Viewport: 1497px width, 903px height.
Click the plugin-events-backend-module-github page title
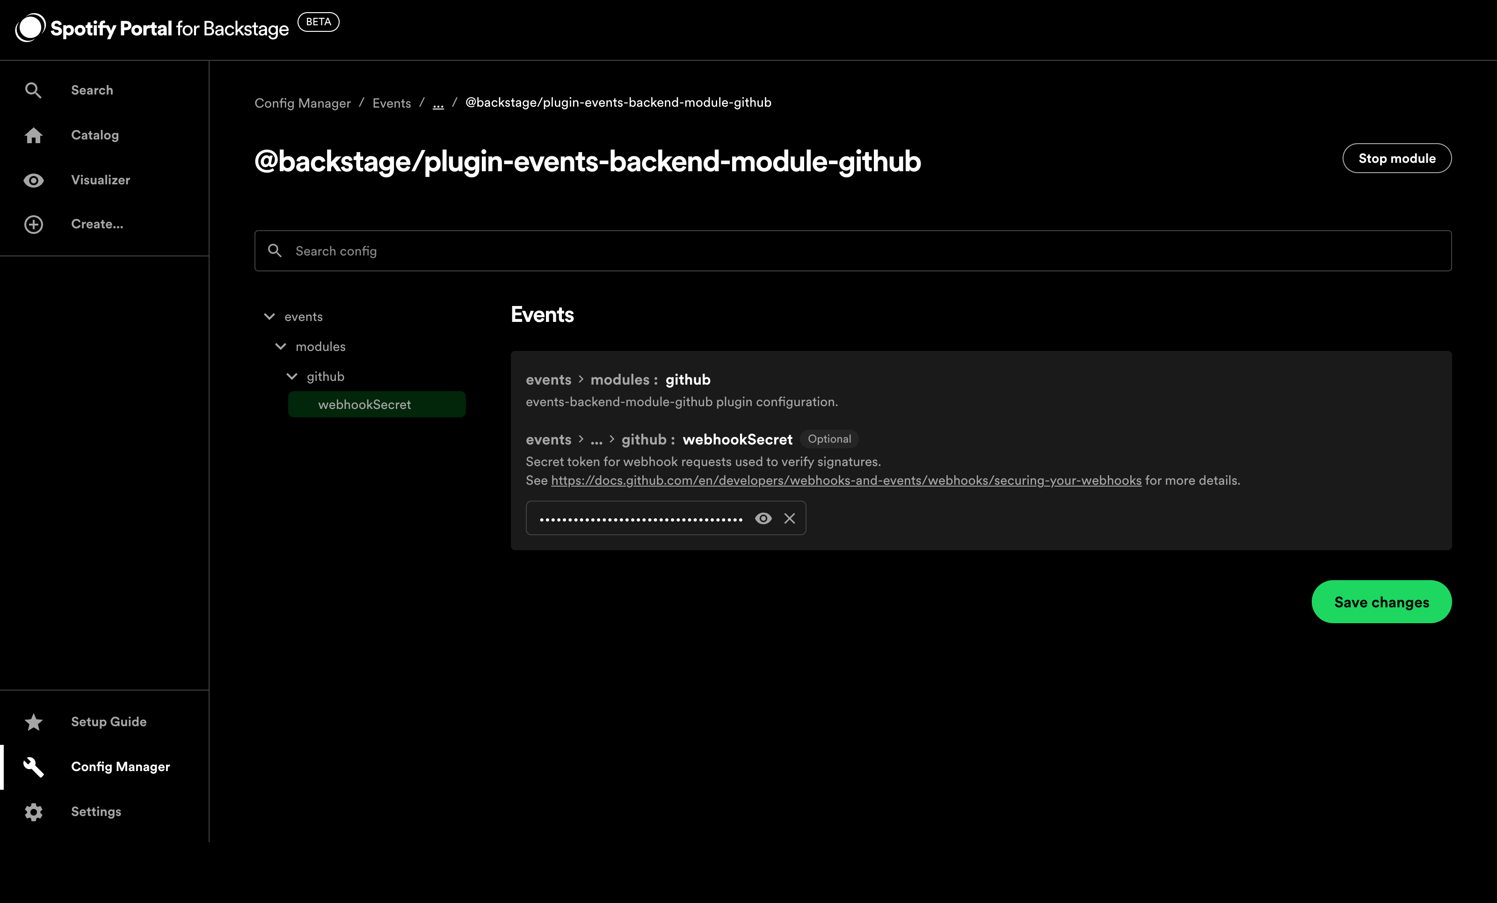pos(588,161)
